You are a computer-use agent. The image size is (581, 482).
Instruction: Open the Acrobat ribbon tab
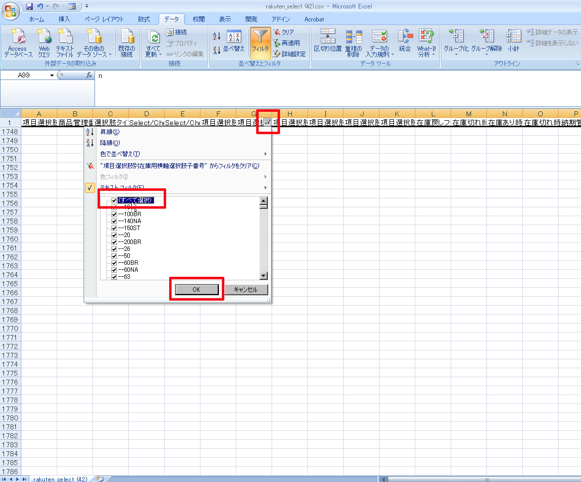314,19
